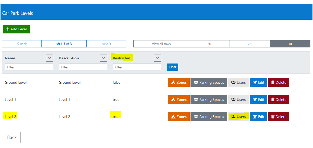This screenshot has height=148, width=313.
Task: Click the Add Level plus button
Action: point(17,29)
